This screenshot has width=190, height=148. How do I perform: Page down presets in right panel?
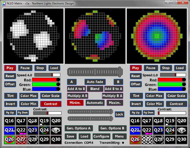[x=149, y=113]
